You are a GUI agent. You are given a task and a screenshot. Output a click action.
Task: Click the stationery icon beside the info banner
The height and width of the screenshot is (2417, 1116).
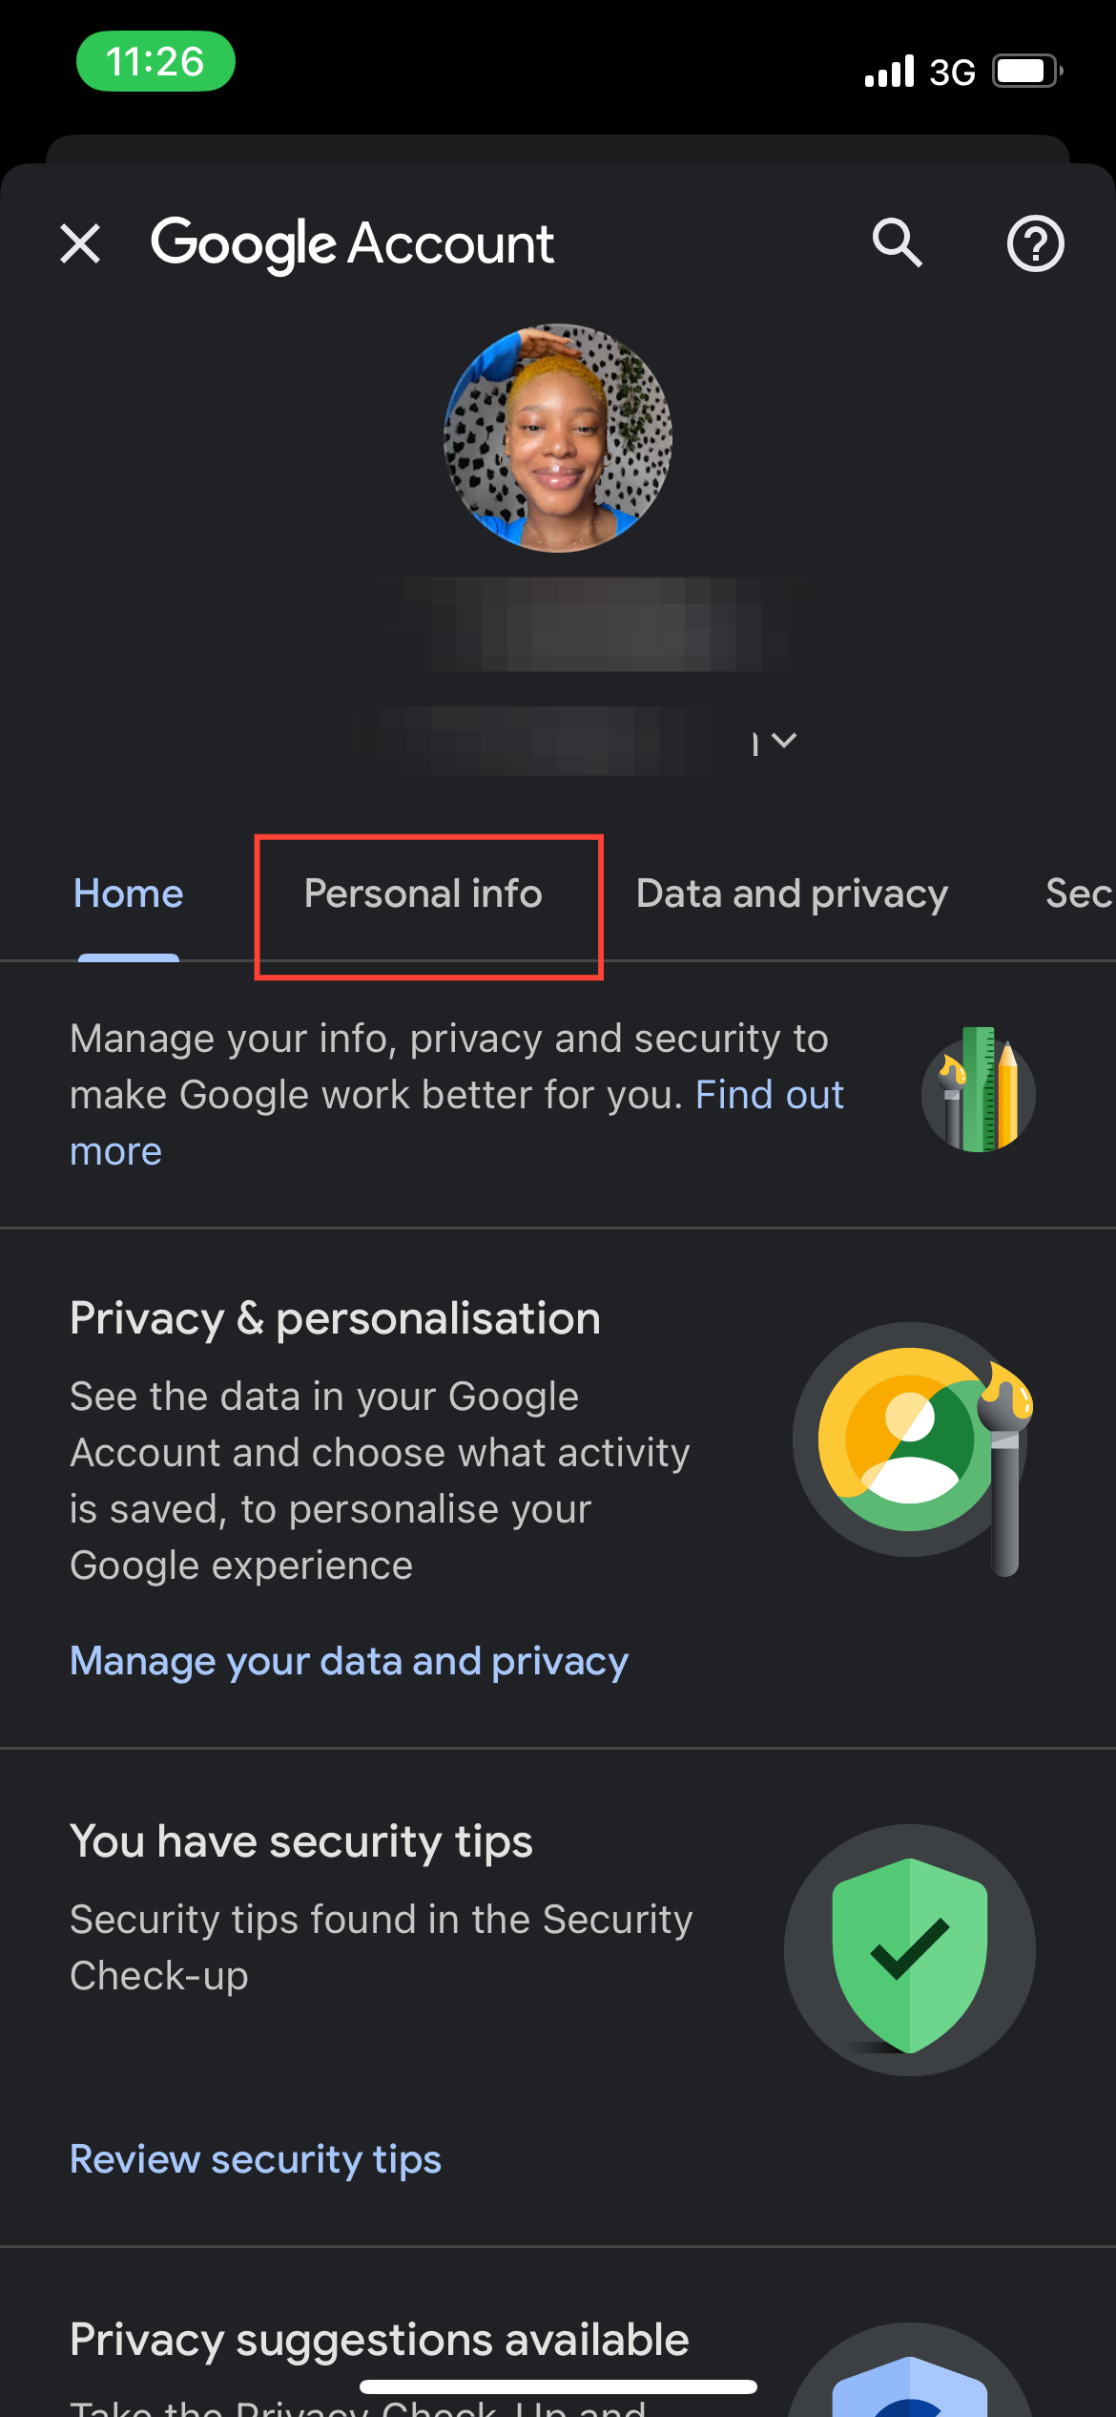[977, 1094]
